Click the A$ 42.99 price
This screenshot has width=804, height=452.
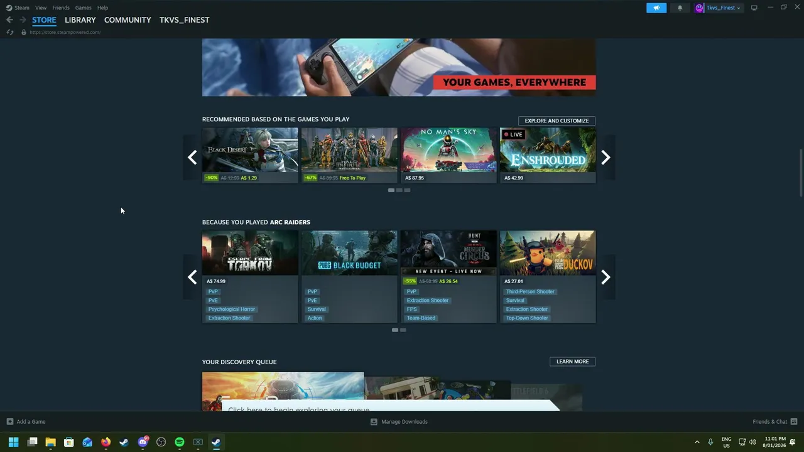tap(514, 178)
